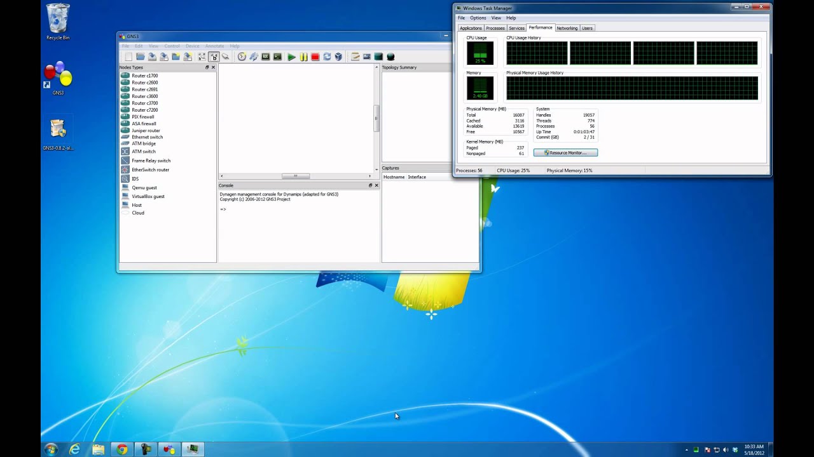Float the Console dock panel
The height and width of the screenshot is (457, 814).
pos(370,185)
